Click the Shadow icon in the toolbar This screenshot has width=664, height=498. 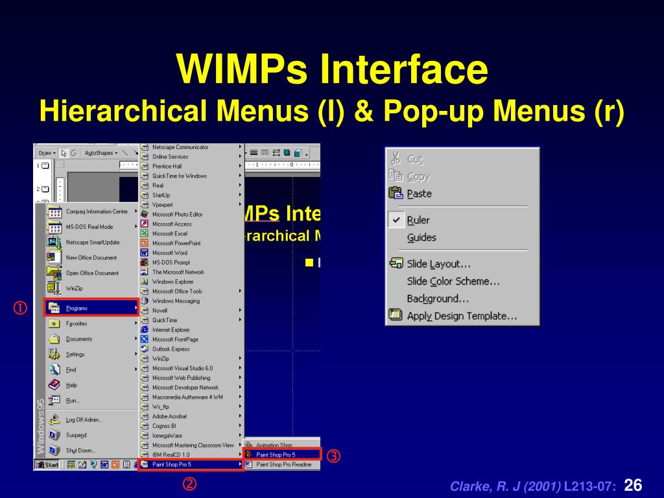click(x=287, y=152)
